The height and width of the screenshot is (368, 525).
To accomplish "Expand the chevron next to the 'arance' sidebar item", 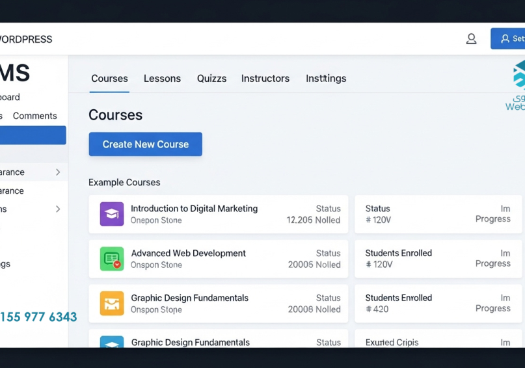I will coord(58,172).
